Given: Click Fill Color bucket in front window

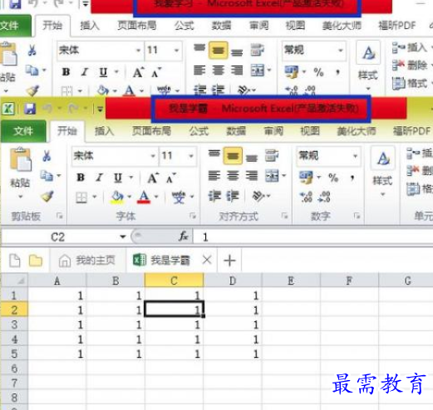Looking at the screenshot, I should click(117, 198).
